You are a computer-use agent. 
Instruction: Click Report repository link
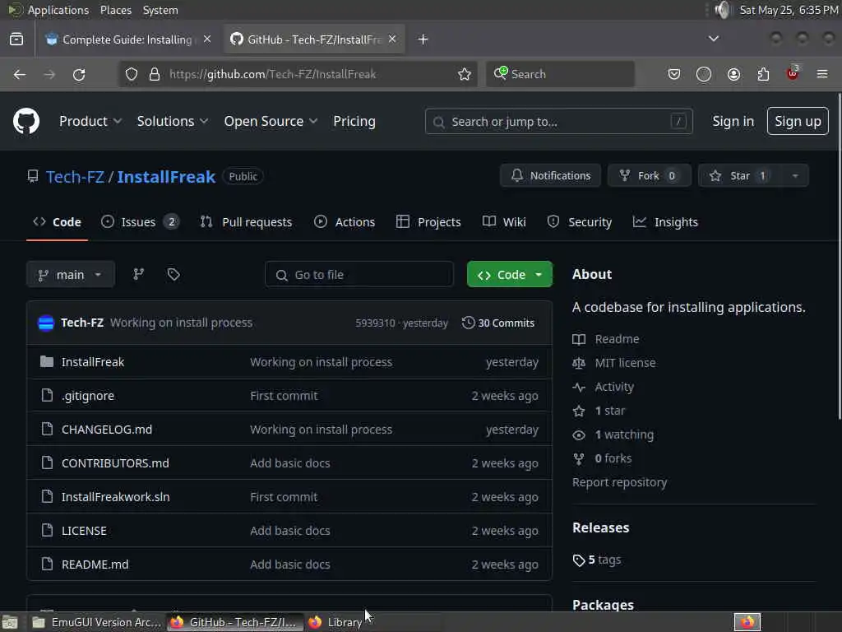click(620, 482)
